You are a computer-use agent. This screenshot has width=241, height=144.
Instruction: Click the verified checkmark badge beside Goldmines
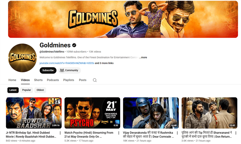(x=74, y=45)
